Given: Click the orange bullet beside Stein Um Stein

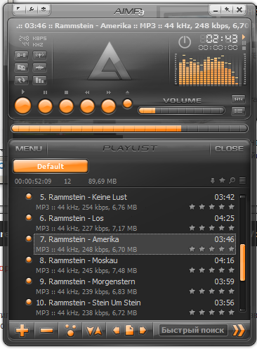Looking at the screenshot, I should coord(29,302).
